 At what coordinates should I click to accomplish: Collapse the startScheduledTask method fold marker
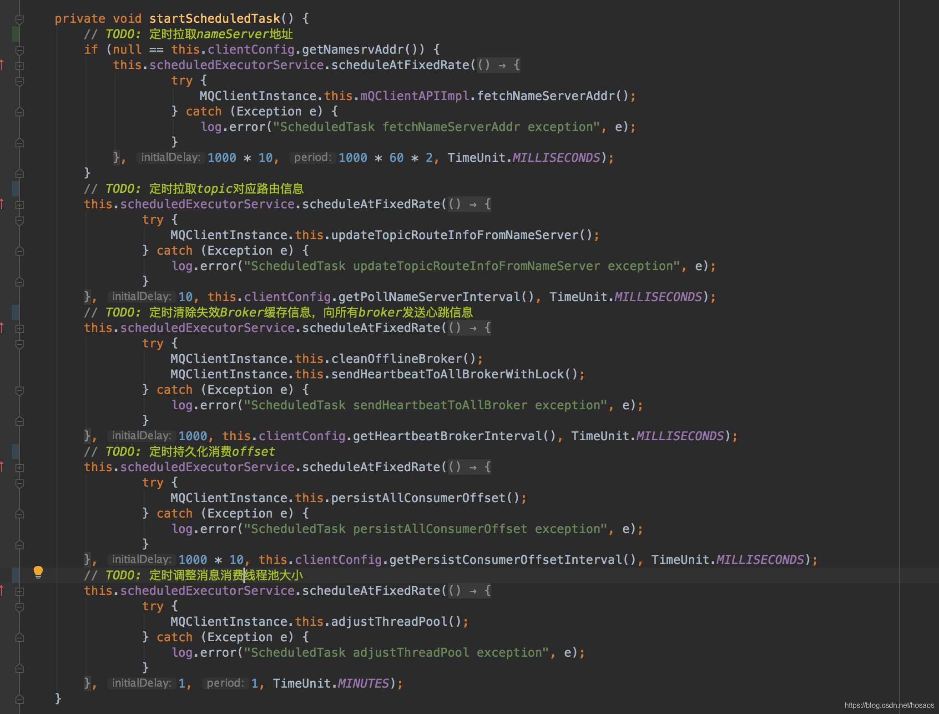tap(20, 19)
